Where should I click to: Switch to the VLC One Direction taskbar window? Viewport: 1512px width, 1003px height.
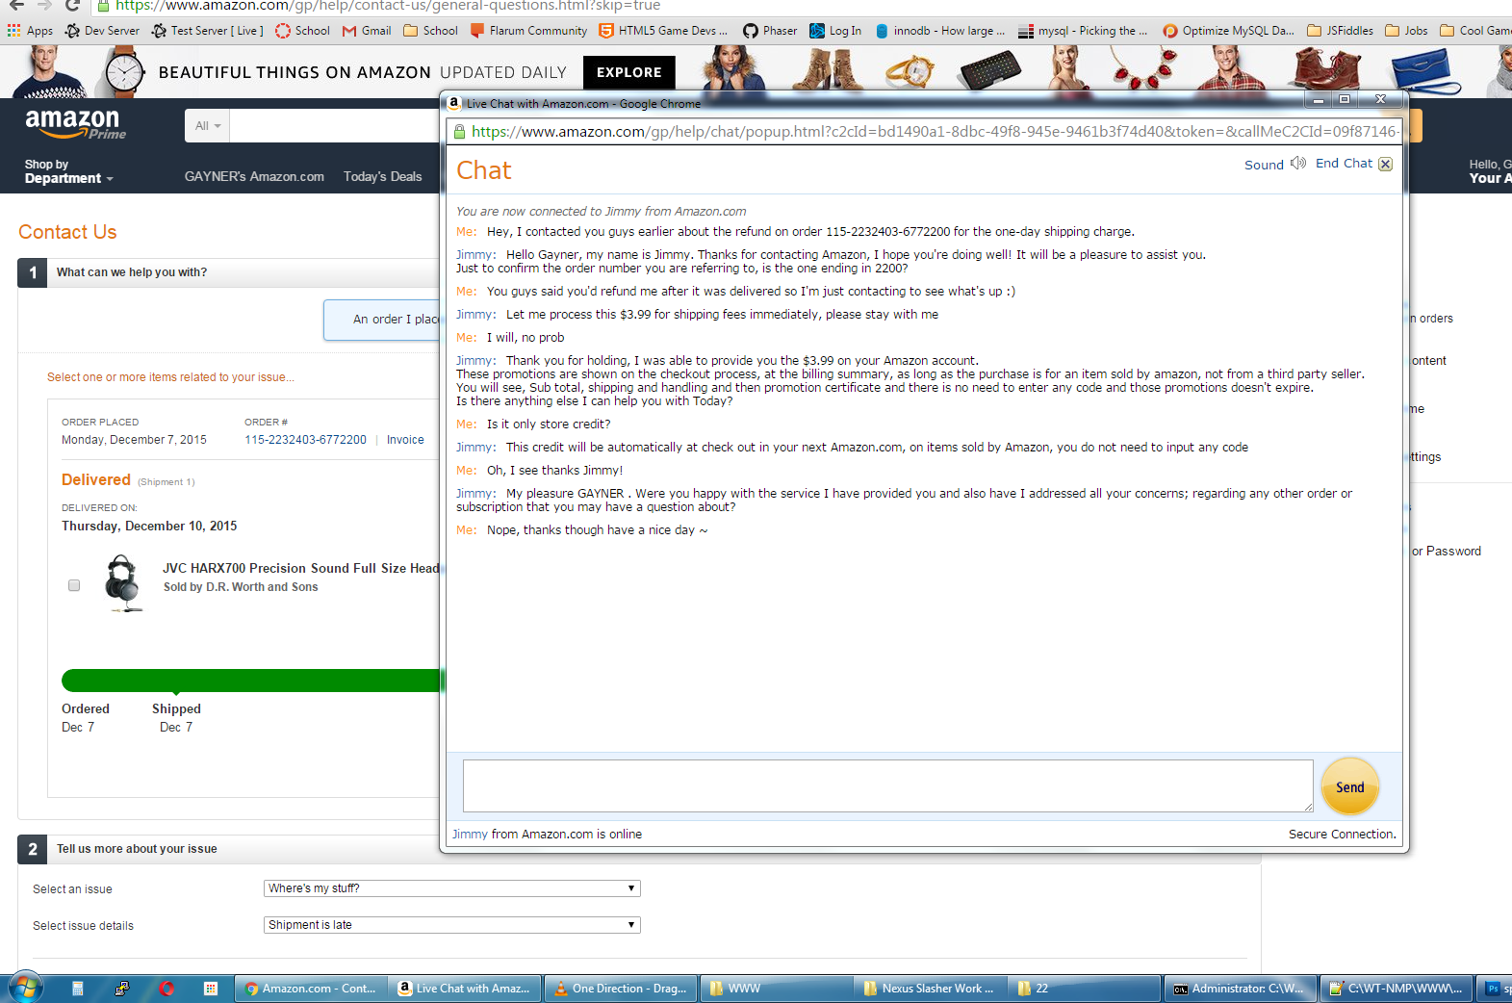[621, 989]
